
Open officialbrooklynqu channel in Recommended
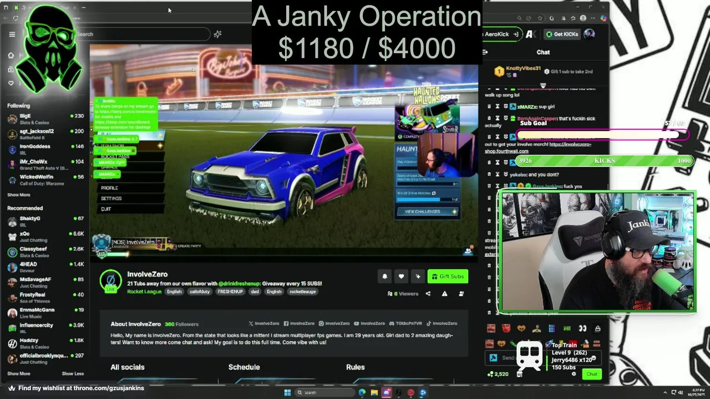(x=45, y=359)
